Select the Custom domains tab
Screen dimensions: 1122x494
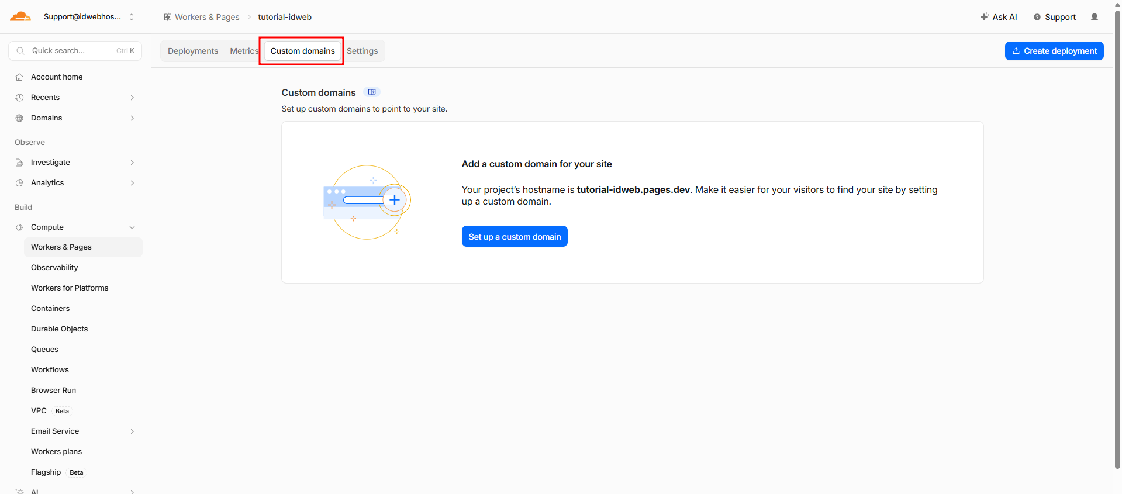(x=302, y=51)
